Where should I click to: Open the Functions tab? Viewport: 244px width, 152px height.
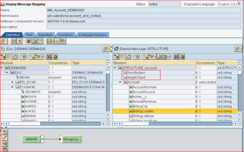point(65,35)
